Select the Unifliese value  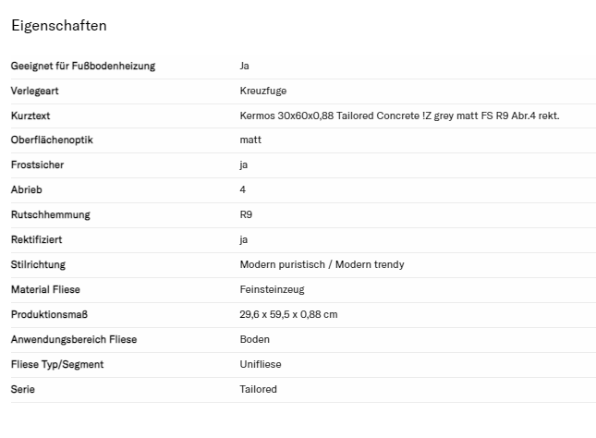click(x=261, y=365)
